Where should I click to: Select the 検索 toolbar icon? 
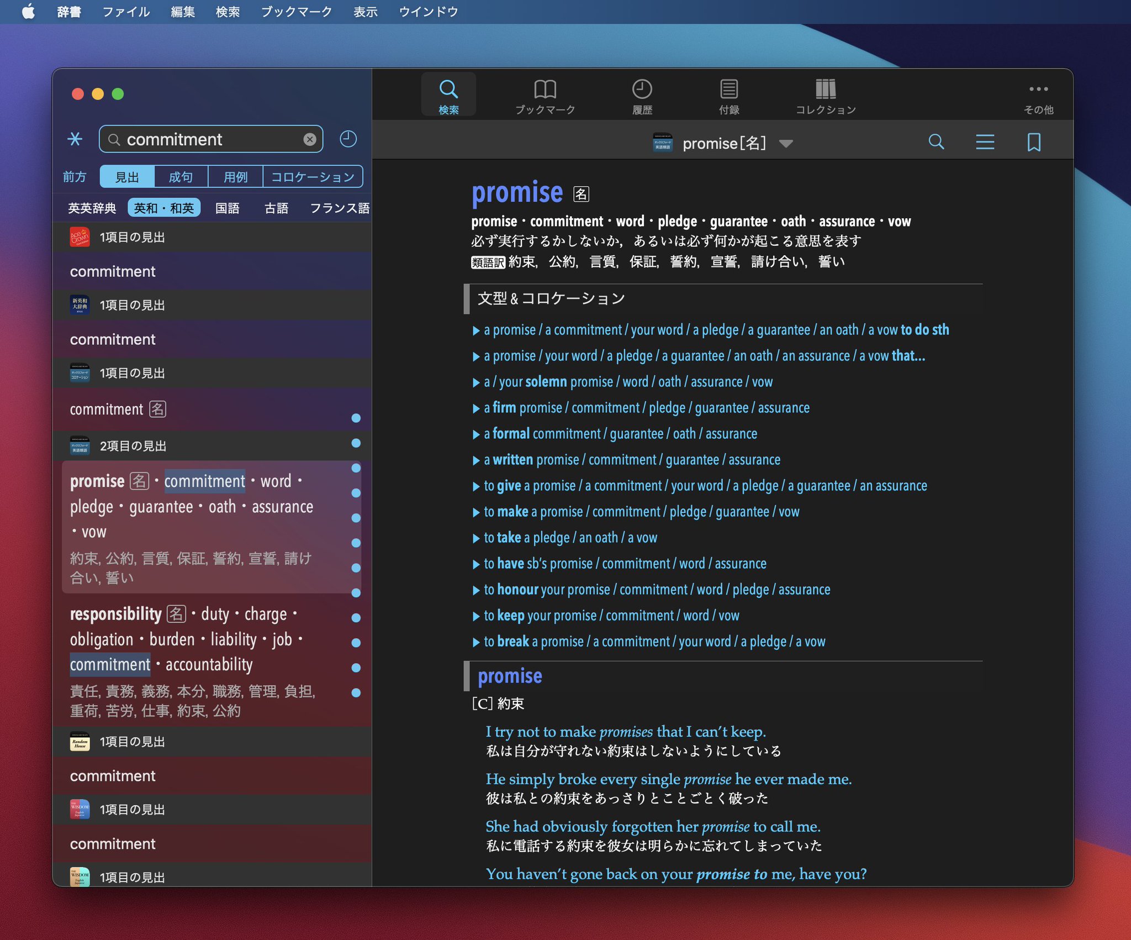pos(448,94)
